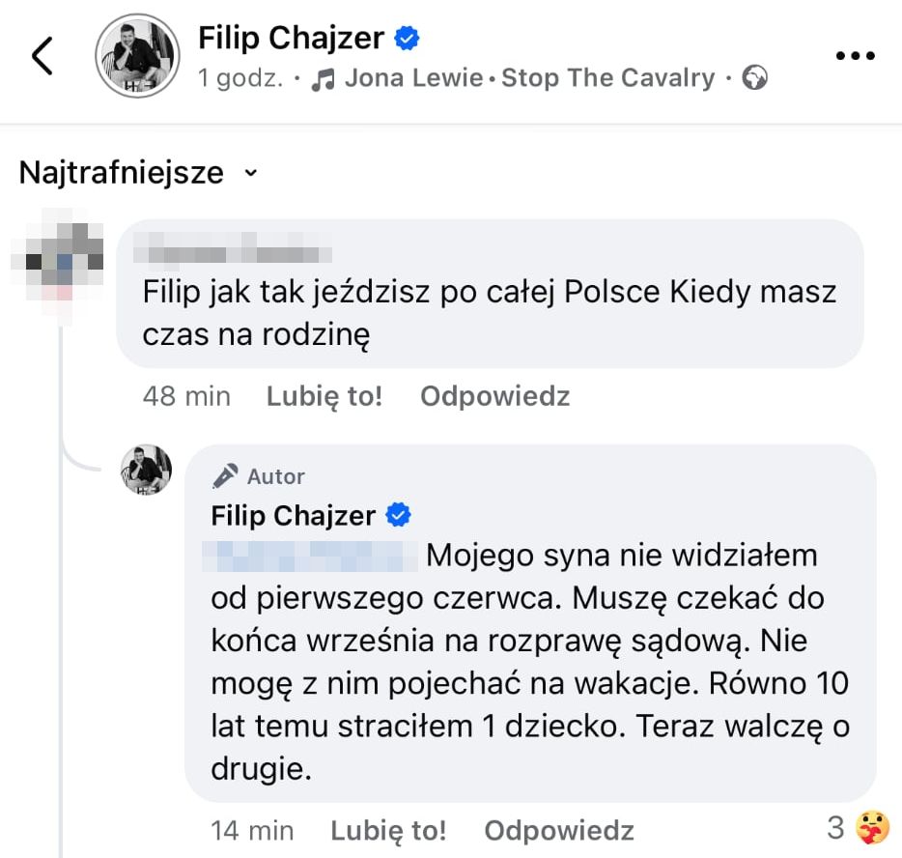
Task: Open Filip Chajzer's header profile picture
Action: pos(136,57)
